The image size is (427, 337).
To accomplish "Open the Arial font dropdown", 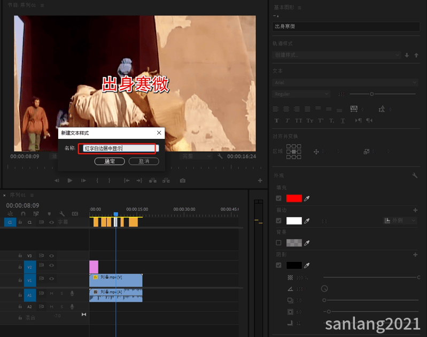I will 345,82.
